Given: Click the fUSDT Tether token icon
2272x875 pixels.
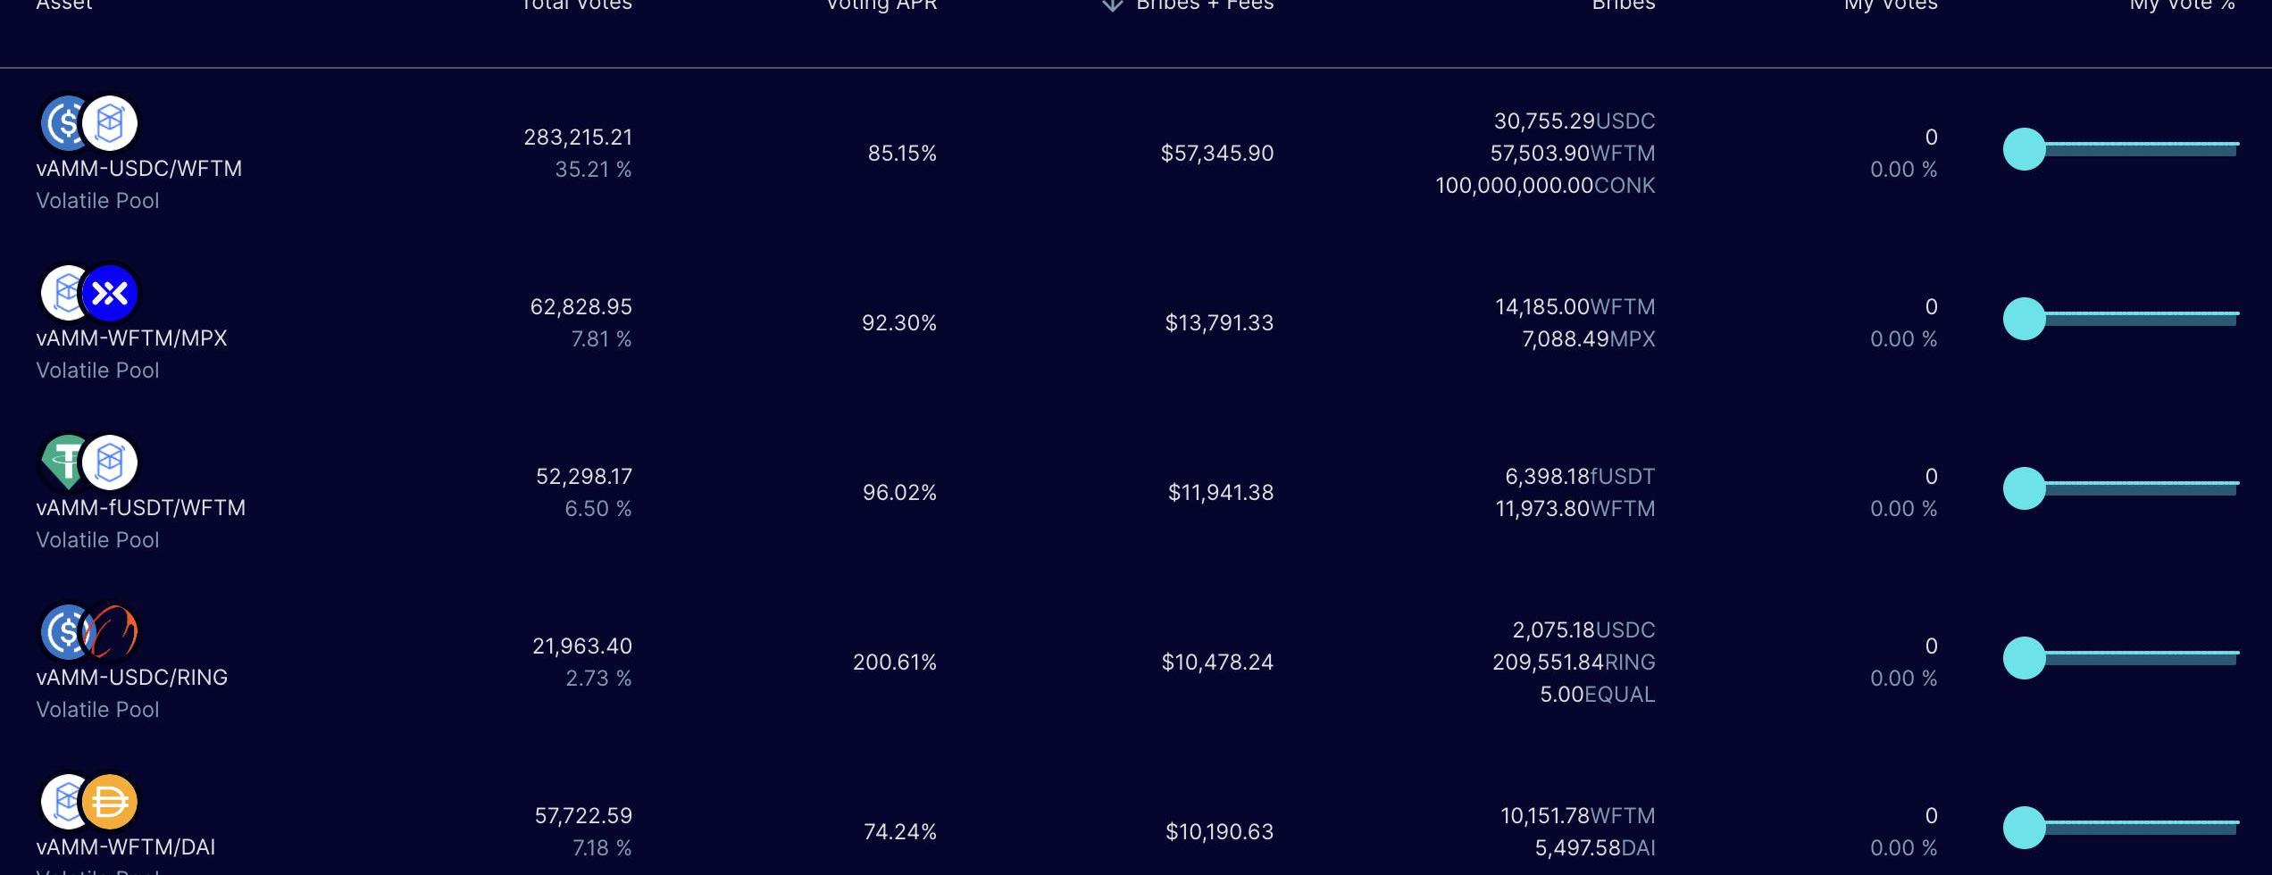Looking at the screenshot, I should 63,462.
